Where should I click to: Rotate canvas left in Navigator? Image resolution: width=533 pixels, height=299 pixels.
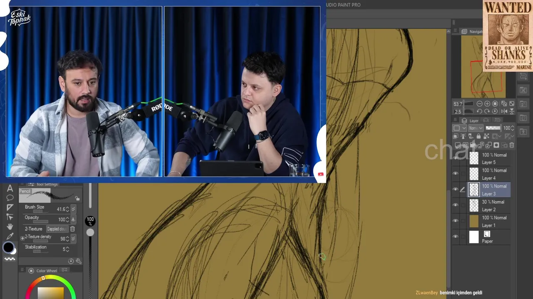(479, 111)
